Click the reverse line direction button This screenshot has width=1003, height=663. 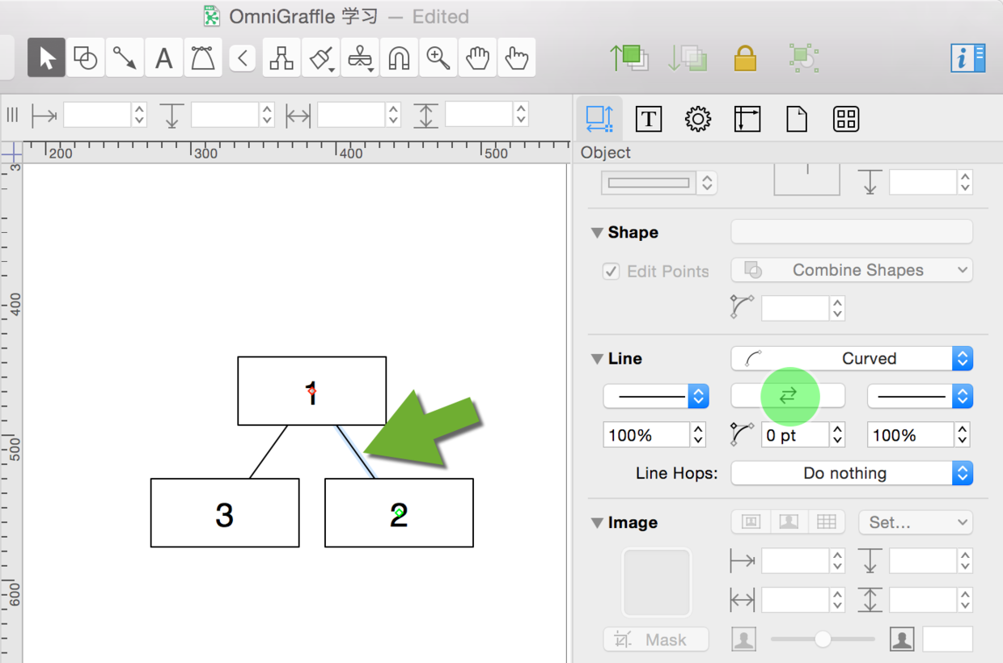click(788, 396)
